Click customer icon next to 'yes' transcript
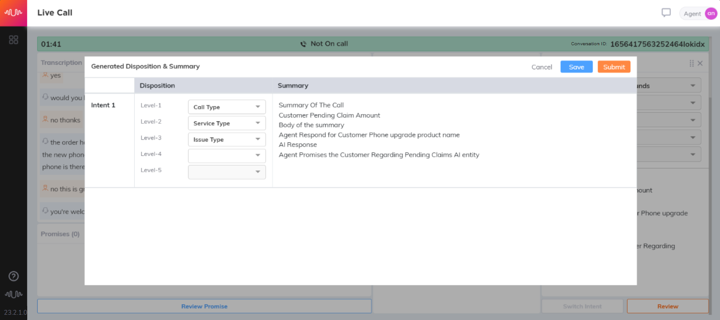Viewport: 720px width, 320px height. (x=45, y=75)
